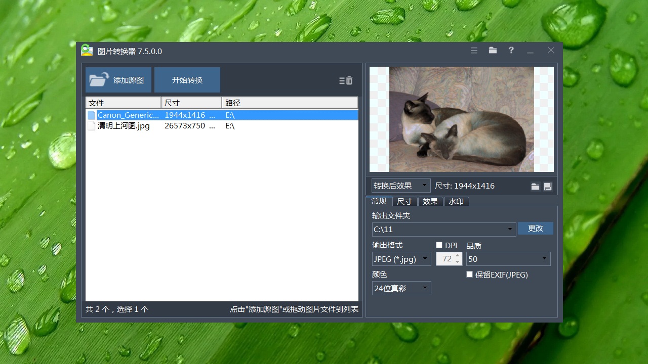This screenshot has height=364, width=648.
Task: Open the 转换后效果 dropdown
Action: click(x=399, y=186)
